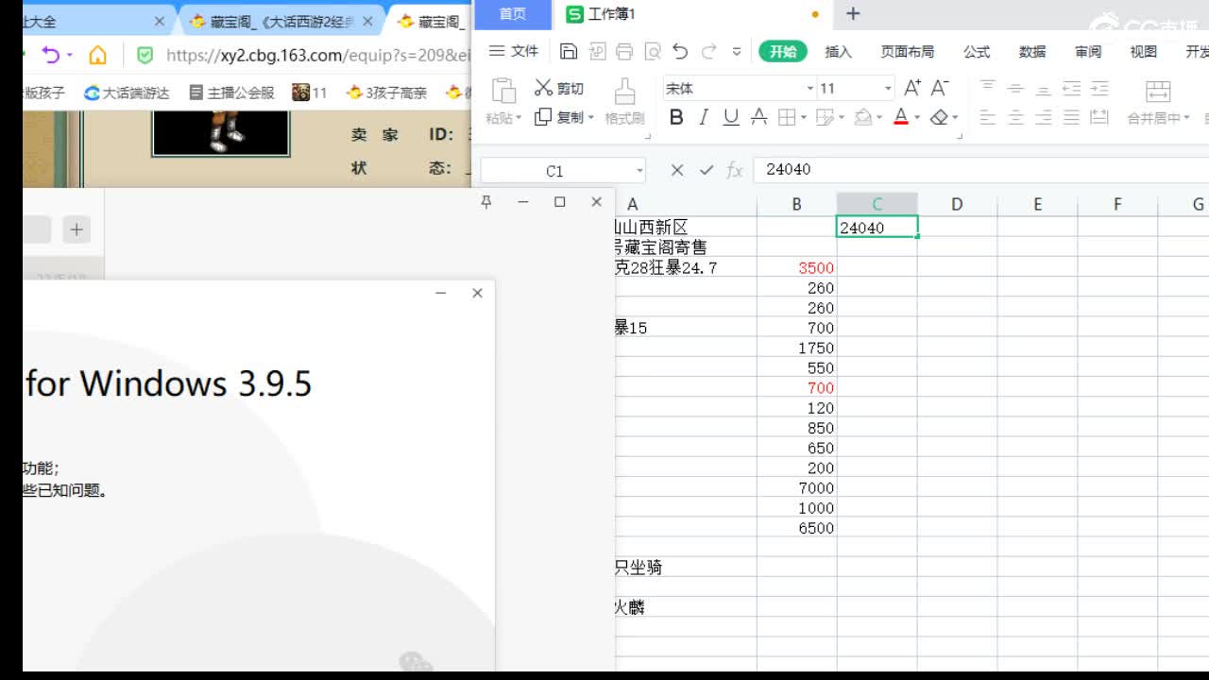Open the Copy (复制) dropdown arrow
Viewport: 1209px width, 680px height.
(x=591, y=118)
